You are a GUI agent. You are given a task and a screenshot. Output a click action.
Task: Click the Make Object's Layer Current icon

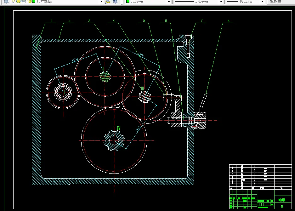(x=108, y=2)
